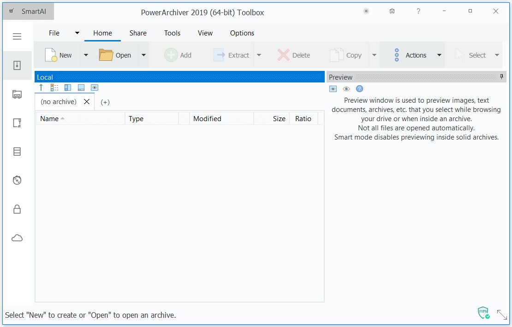Viewport: 512px width, 327px height.
Task: Toggle the eye icon in the Preview panel
Action: tap(346, 88)
